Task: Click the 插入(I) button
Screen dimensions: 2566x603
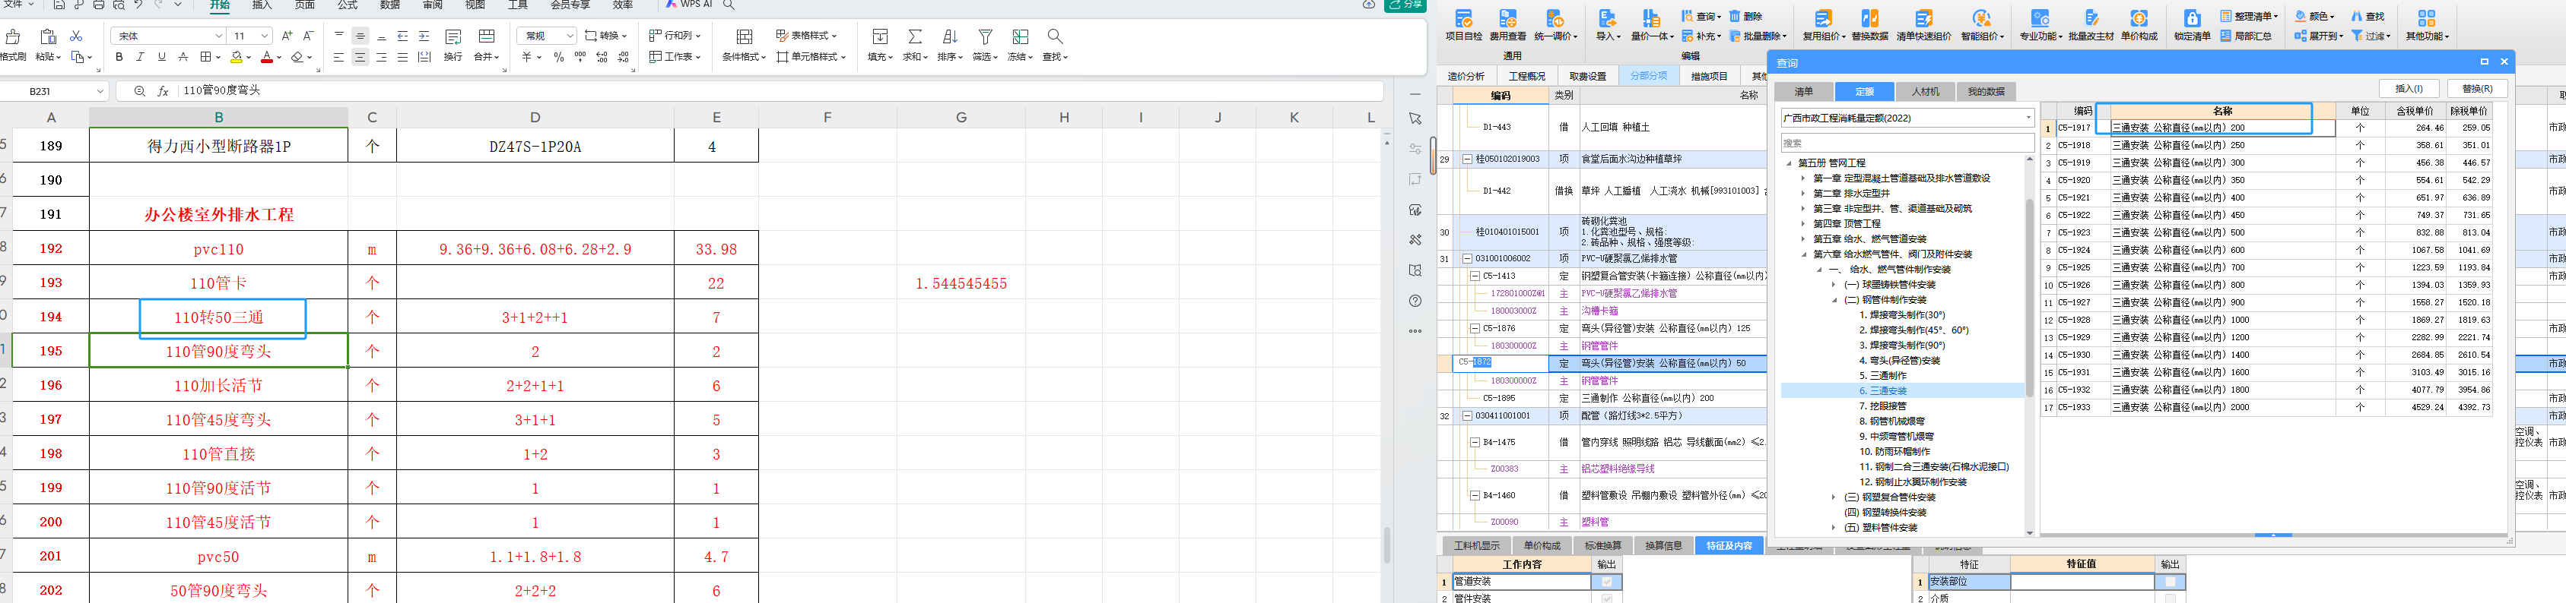Action: [x=2409, y=89]
